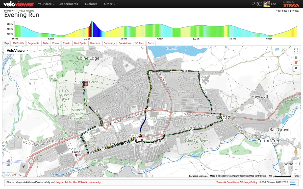The image size is (303, 189).
Task: Open the Privacy Policy link
Action: (249, 182)
